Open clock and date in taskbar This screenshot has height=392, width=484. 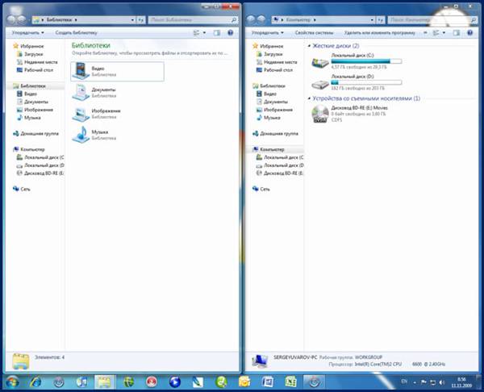click(x=461, y=382)
